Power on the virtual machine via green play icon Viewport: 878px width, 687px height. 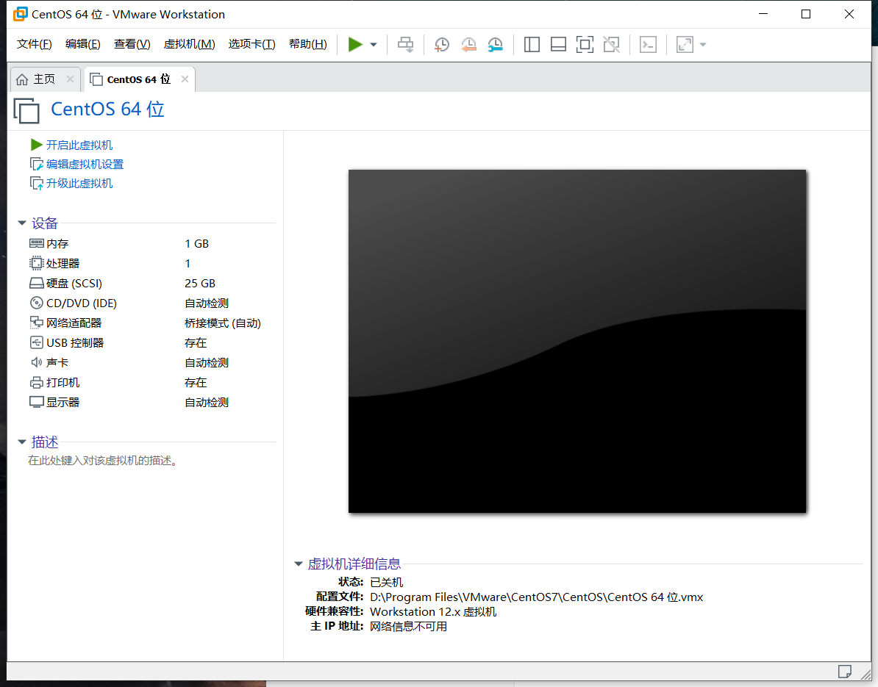click(x=354, y=44)
